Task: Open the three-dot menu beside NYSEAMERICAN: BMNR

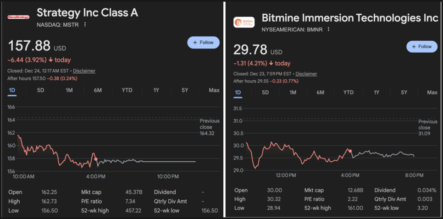Action: click(x=328, y=29)
